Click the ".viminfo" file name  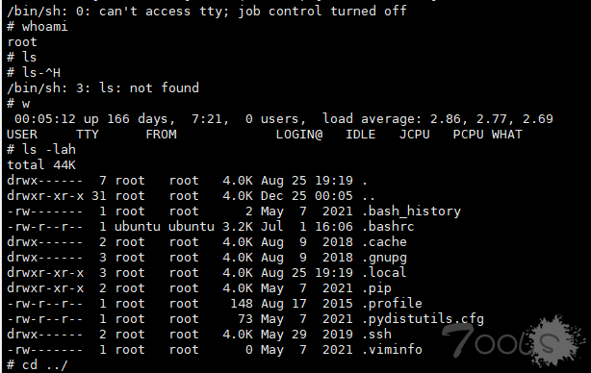(392, 350)
